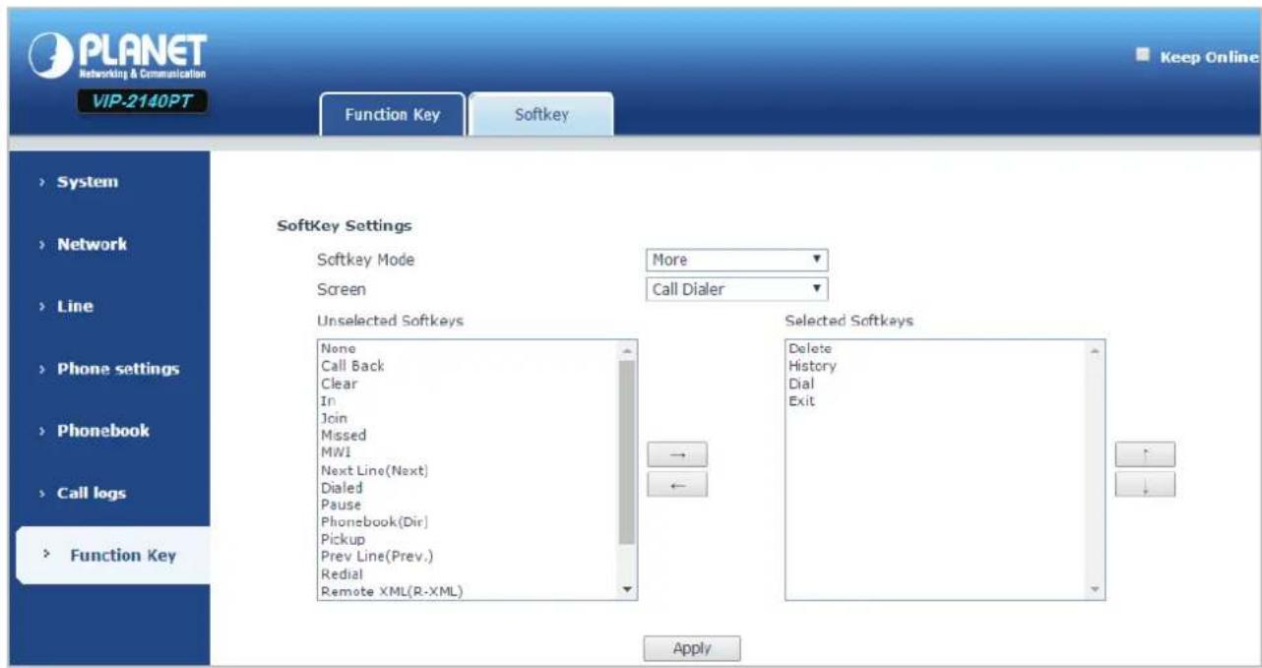Expand the System sidebar section

tap(87, 182)
